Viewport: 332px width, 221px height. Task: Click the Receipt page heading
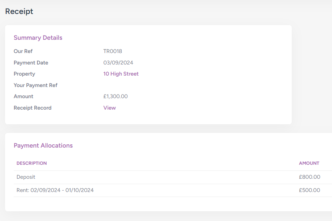coord(19,11)
